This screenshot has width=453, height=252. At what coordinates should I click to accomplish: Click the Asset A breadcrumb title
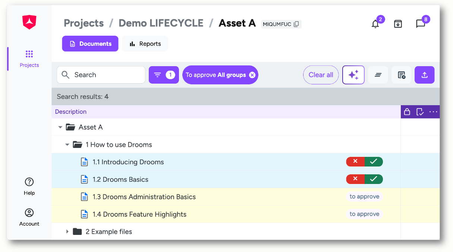click(237, 23)
